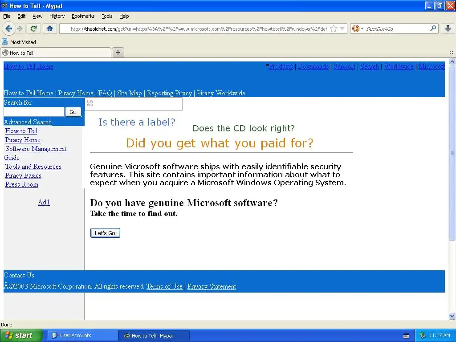Open the File menu
This screenshot has height=342, width=456.
(7, 16)
